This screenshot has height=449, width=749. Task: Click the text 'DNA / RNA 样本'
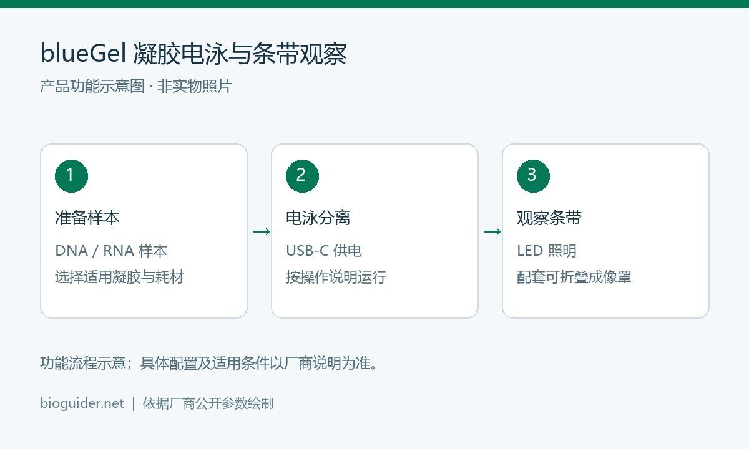pos(111,251)
